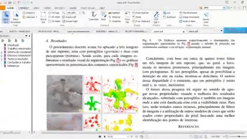
Task: Create PDF From Clipboard
Action: coord(141,21)
